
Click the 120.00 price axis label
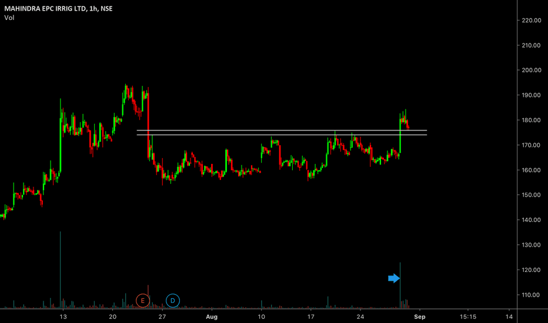pyautogui.click(x=531, y=270)
